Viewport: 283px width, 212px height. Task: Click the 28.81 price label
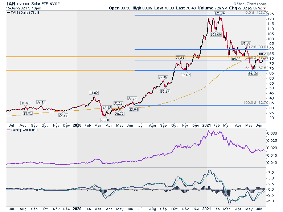pyautogui.click(x=28, y=113)
